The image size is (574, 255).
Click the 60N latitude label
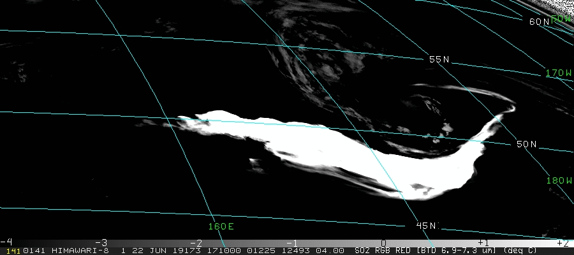[x=539, y=22]
